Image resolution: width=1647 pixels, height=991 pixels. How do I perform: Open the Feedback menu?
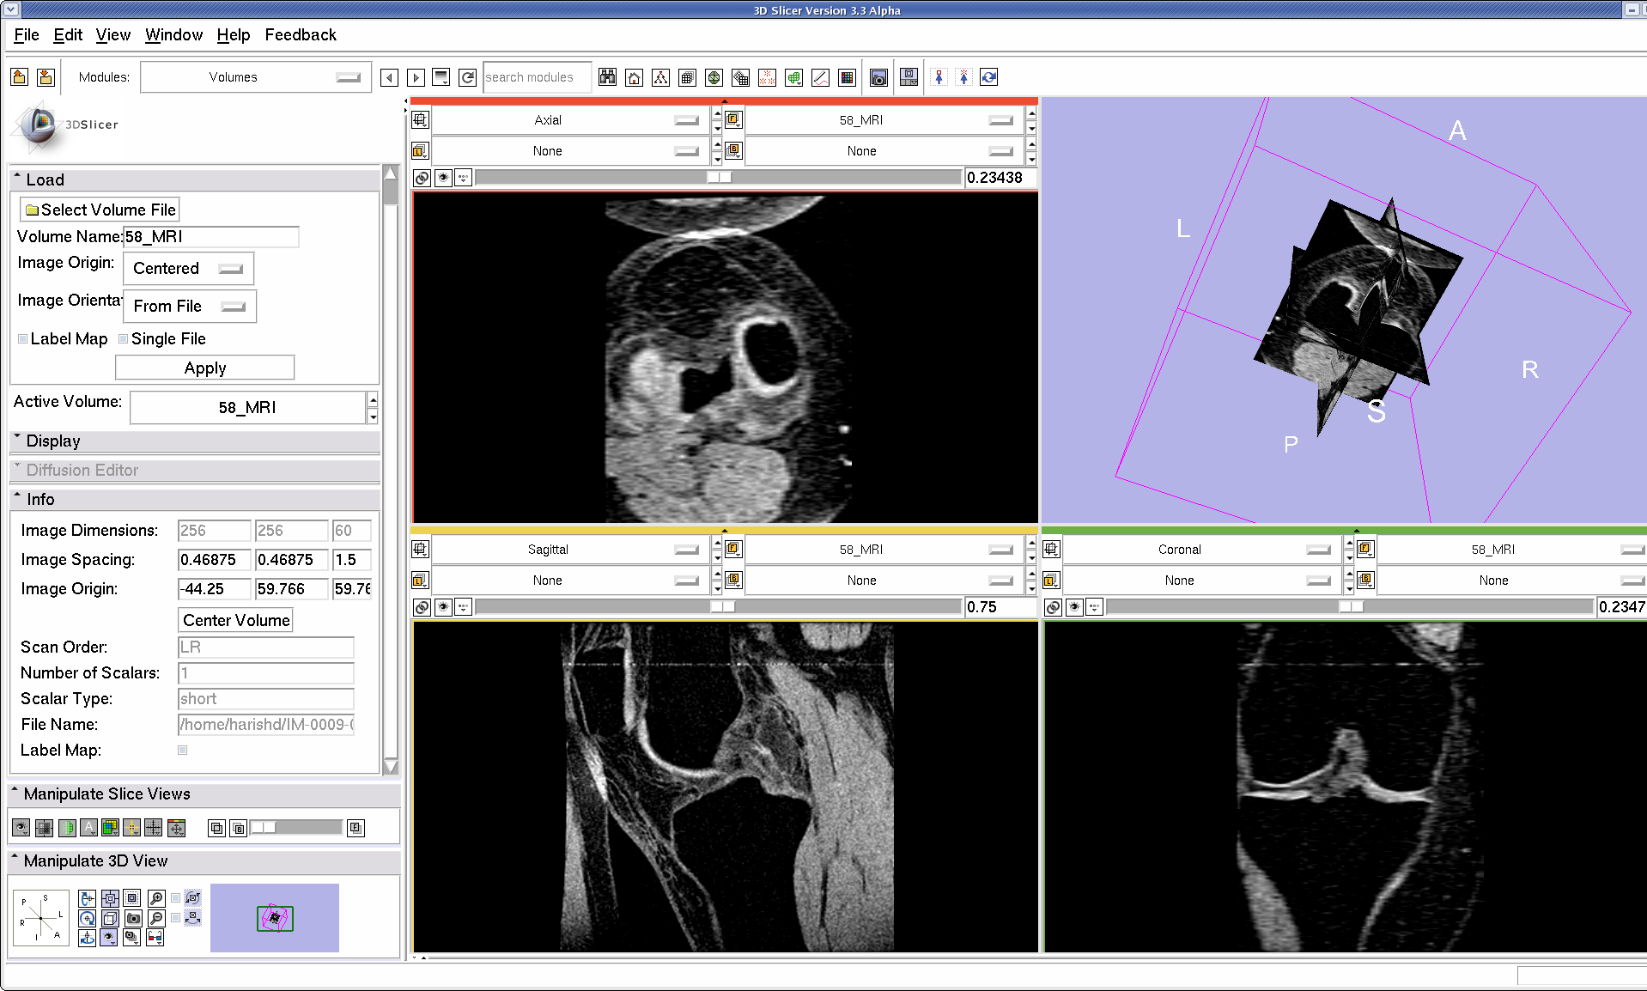click(x=300, y=35)
